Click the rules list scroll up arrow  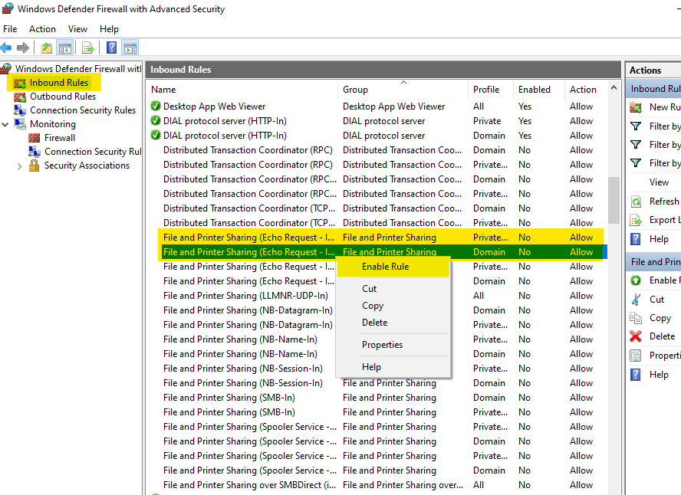(x=614, y=88)
